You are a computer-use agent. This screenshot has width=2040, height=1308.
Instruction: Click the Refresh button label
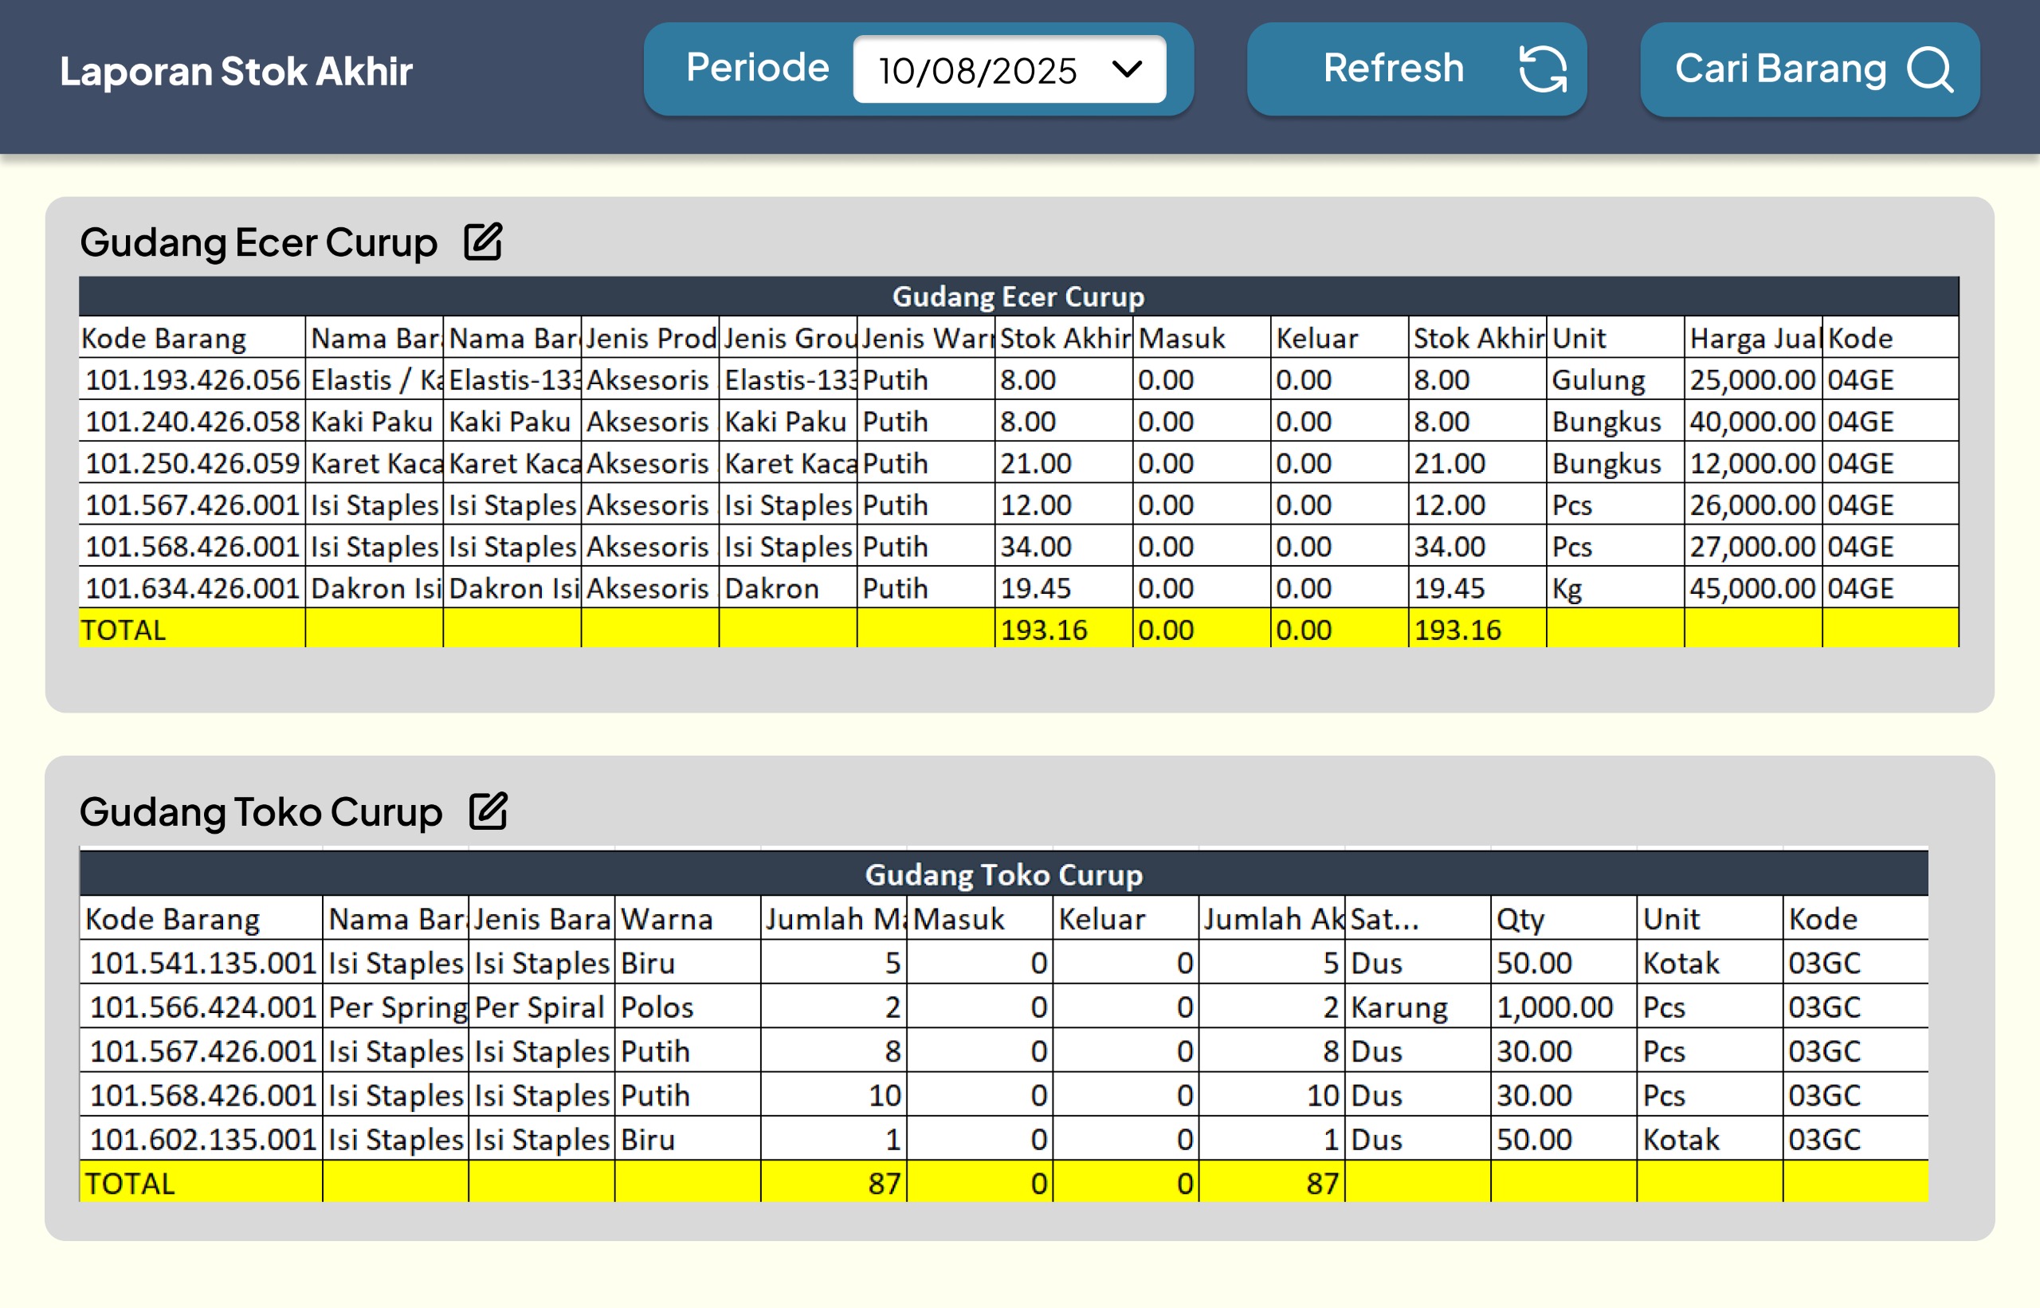tap(1393, 68)
